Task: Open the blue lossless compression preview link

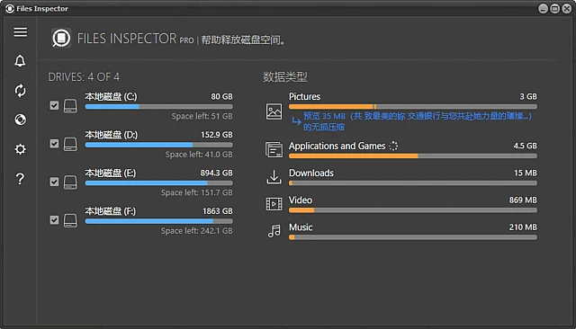Action: pyautogui.click(x=417, y=121)
